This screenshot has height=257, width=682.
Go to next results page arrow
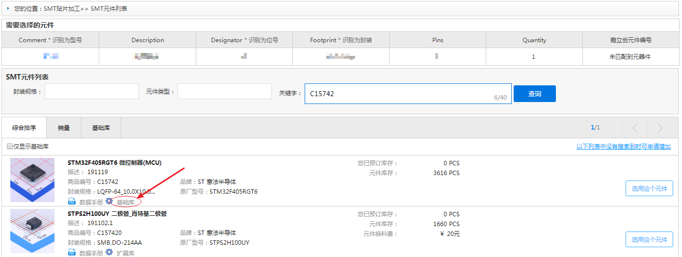660,128
